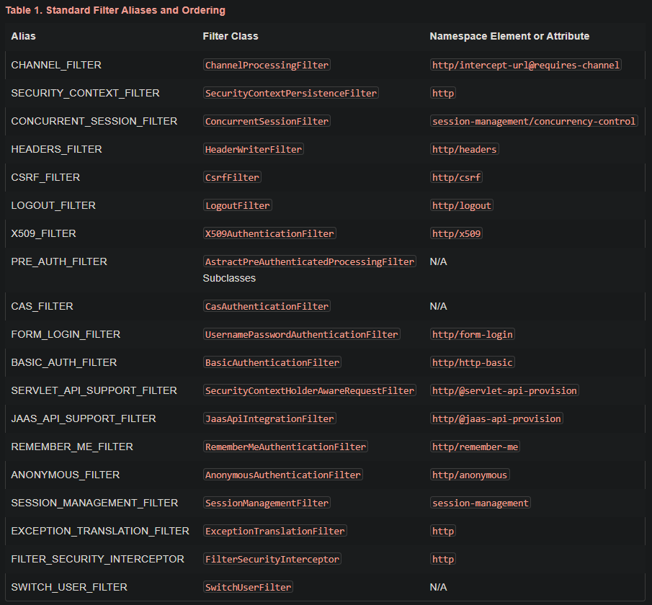Screen dimensions: 652x605
Task: Select X509AuthenticationFilter class name
Action: click(x=269, y=233)
